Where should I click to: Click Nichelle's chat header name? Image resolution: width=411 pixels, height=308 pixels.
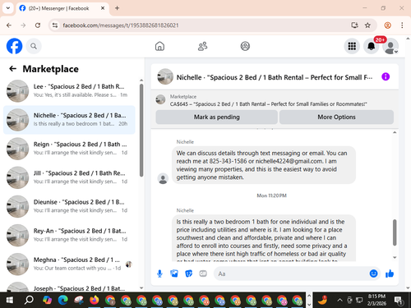pos(275,77)
